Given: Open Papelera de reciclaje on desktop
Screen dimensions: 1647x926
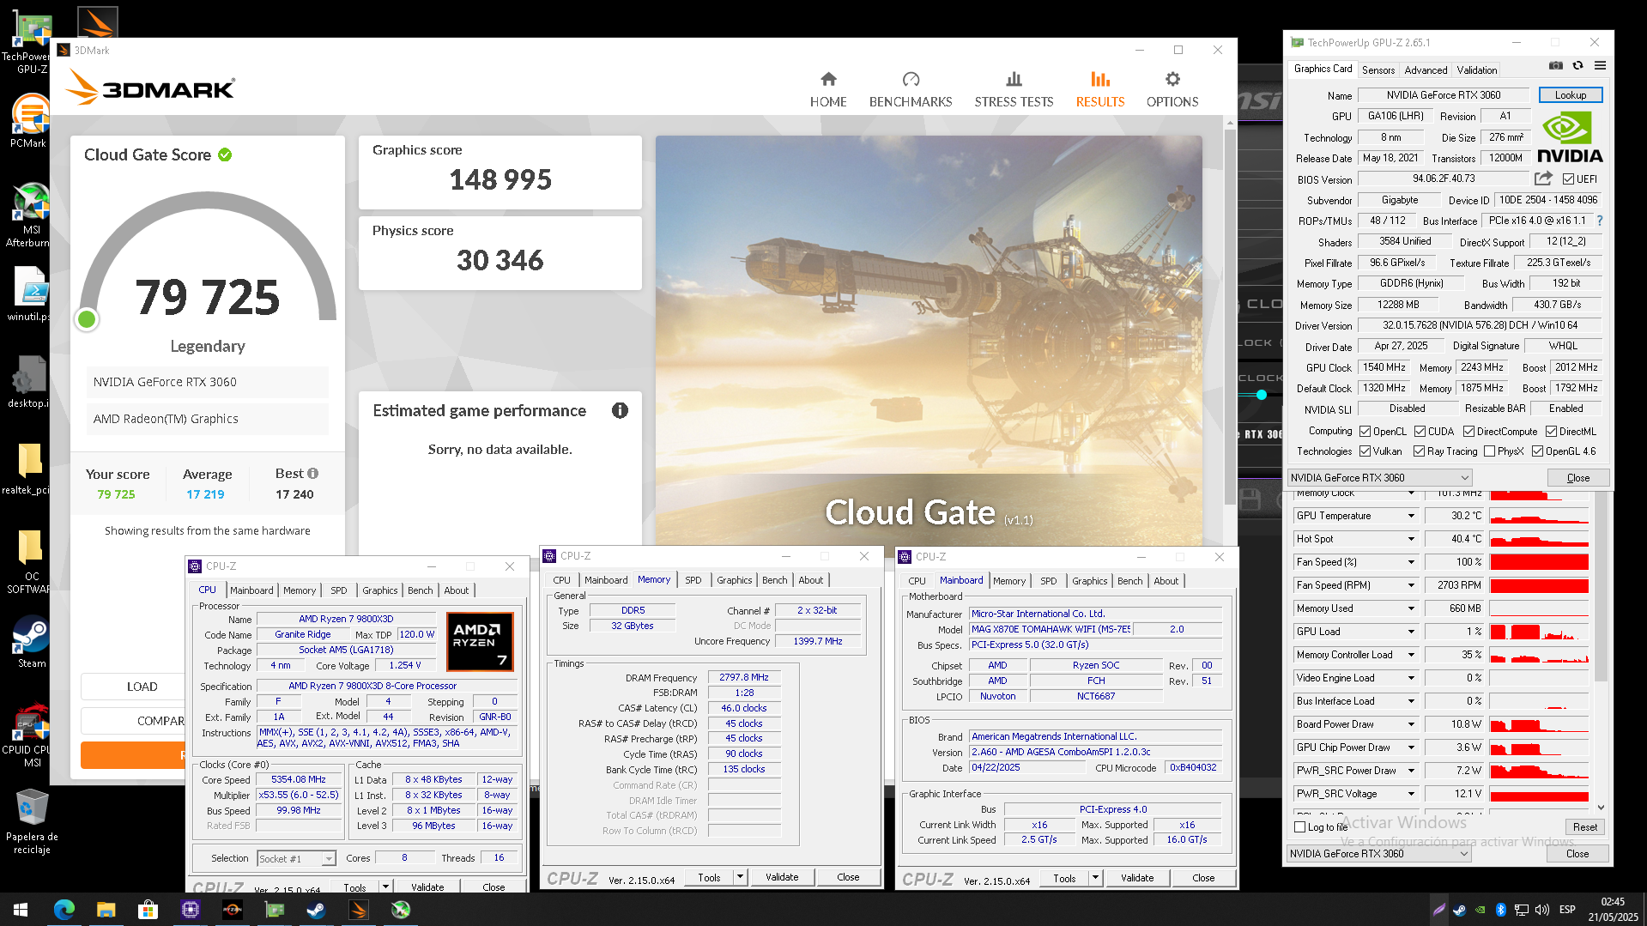Looking at the screenshot, I should [32, 822].
